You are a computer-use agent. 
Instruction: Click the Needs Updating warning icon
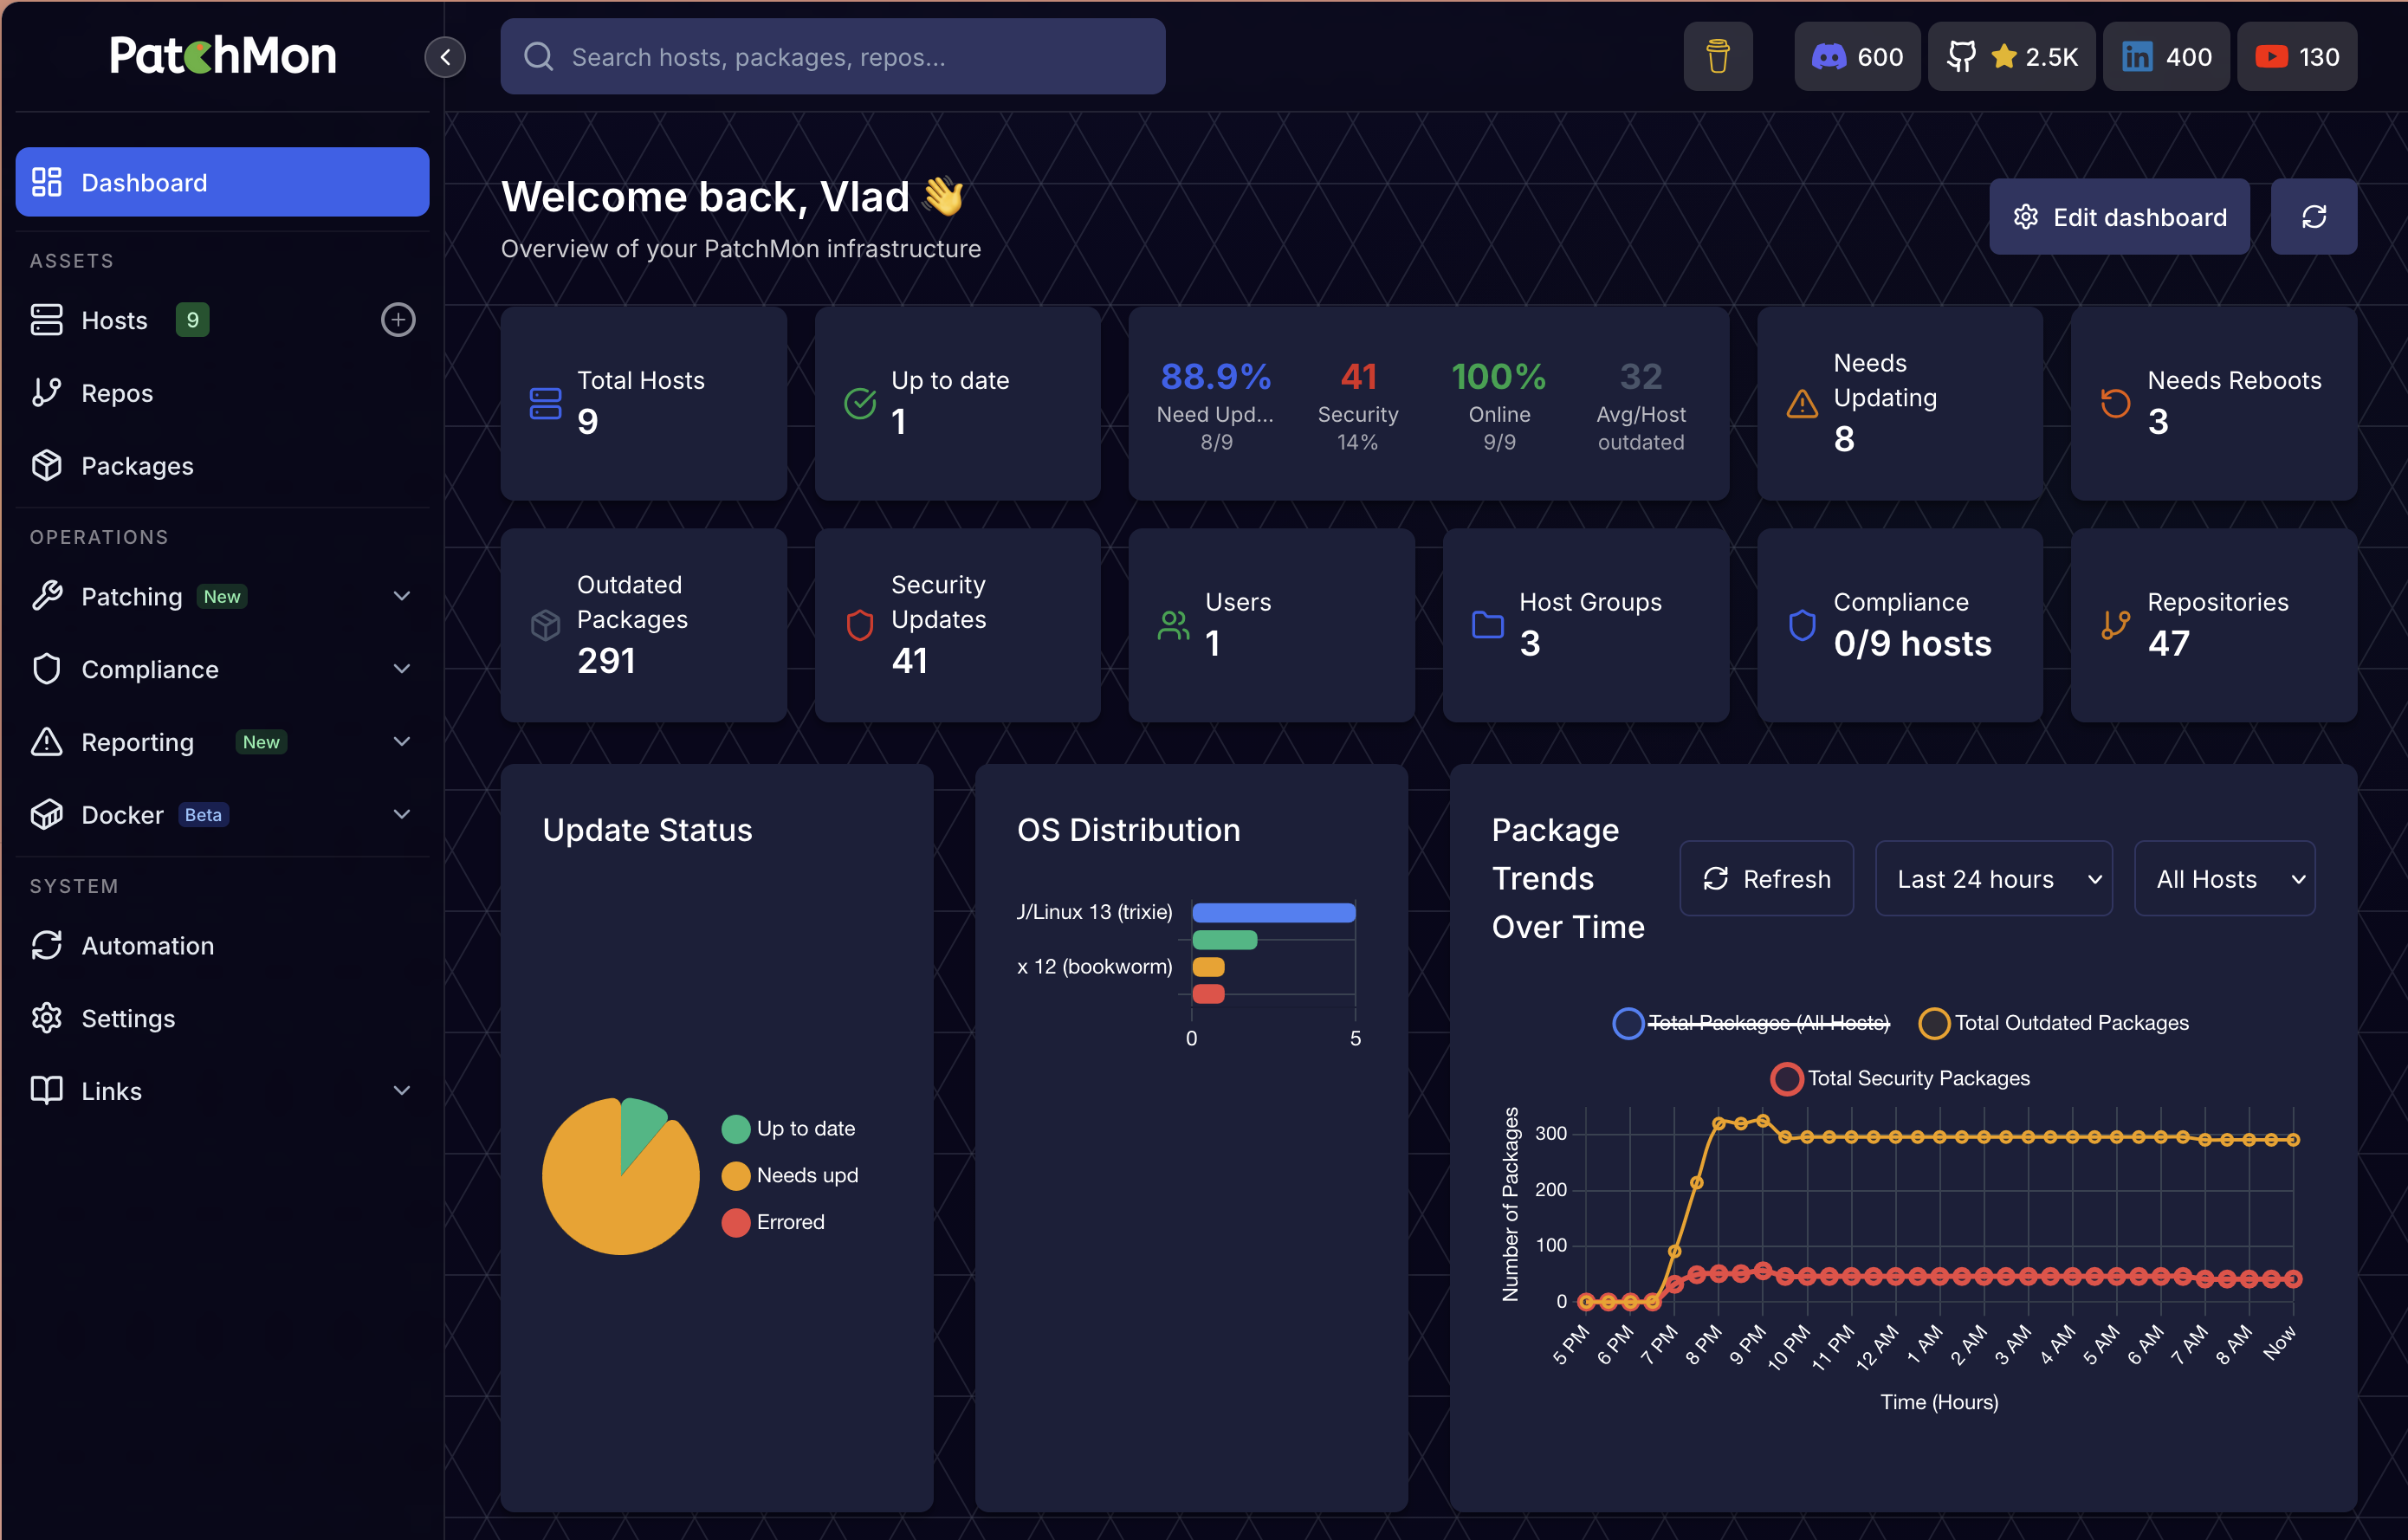1802,403
